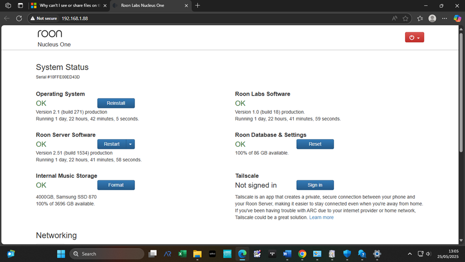Open the TIDAL app in taskbar
Viewport: 465px width, 262px height.
click(272, 254)
